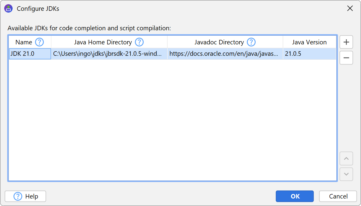The width and height of the screenshot is (361, 206).
Task: Click the 21.0.5 Java version cell
Action: click(x=309, y=54)
